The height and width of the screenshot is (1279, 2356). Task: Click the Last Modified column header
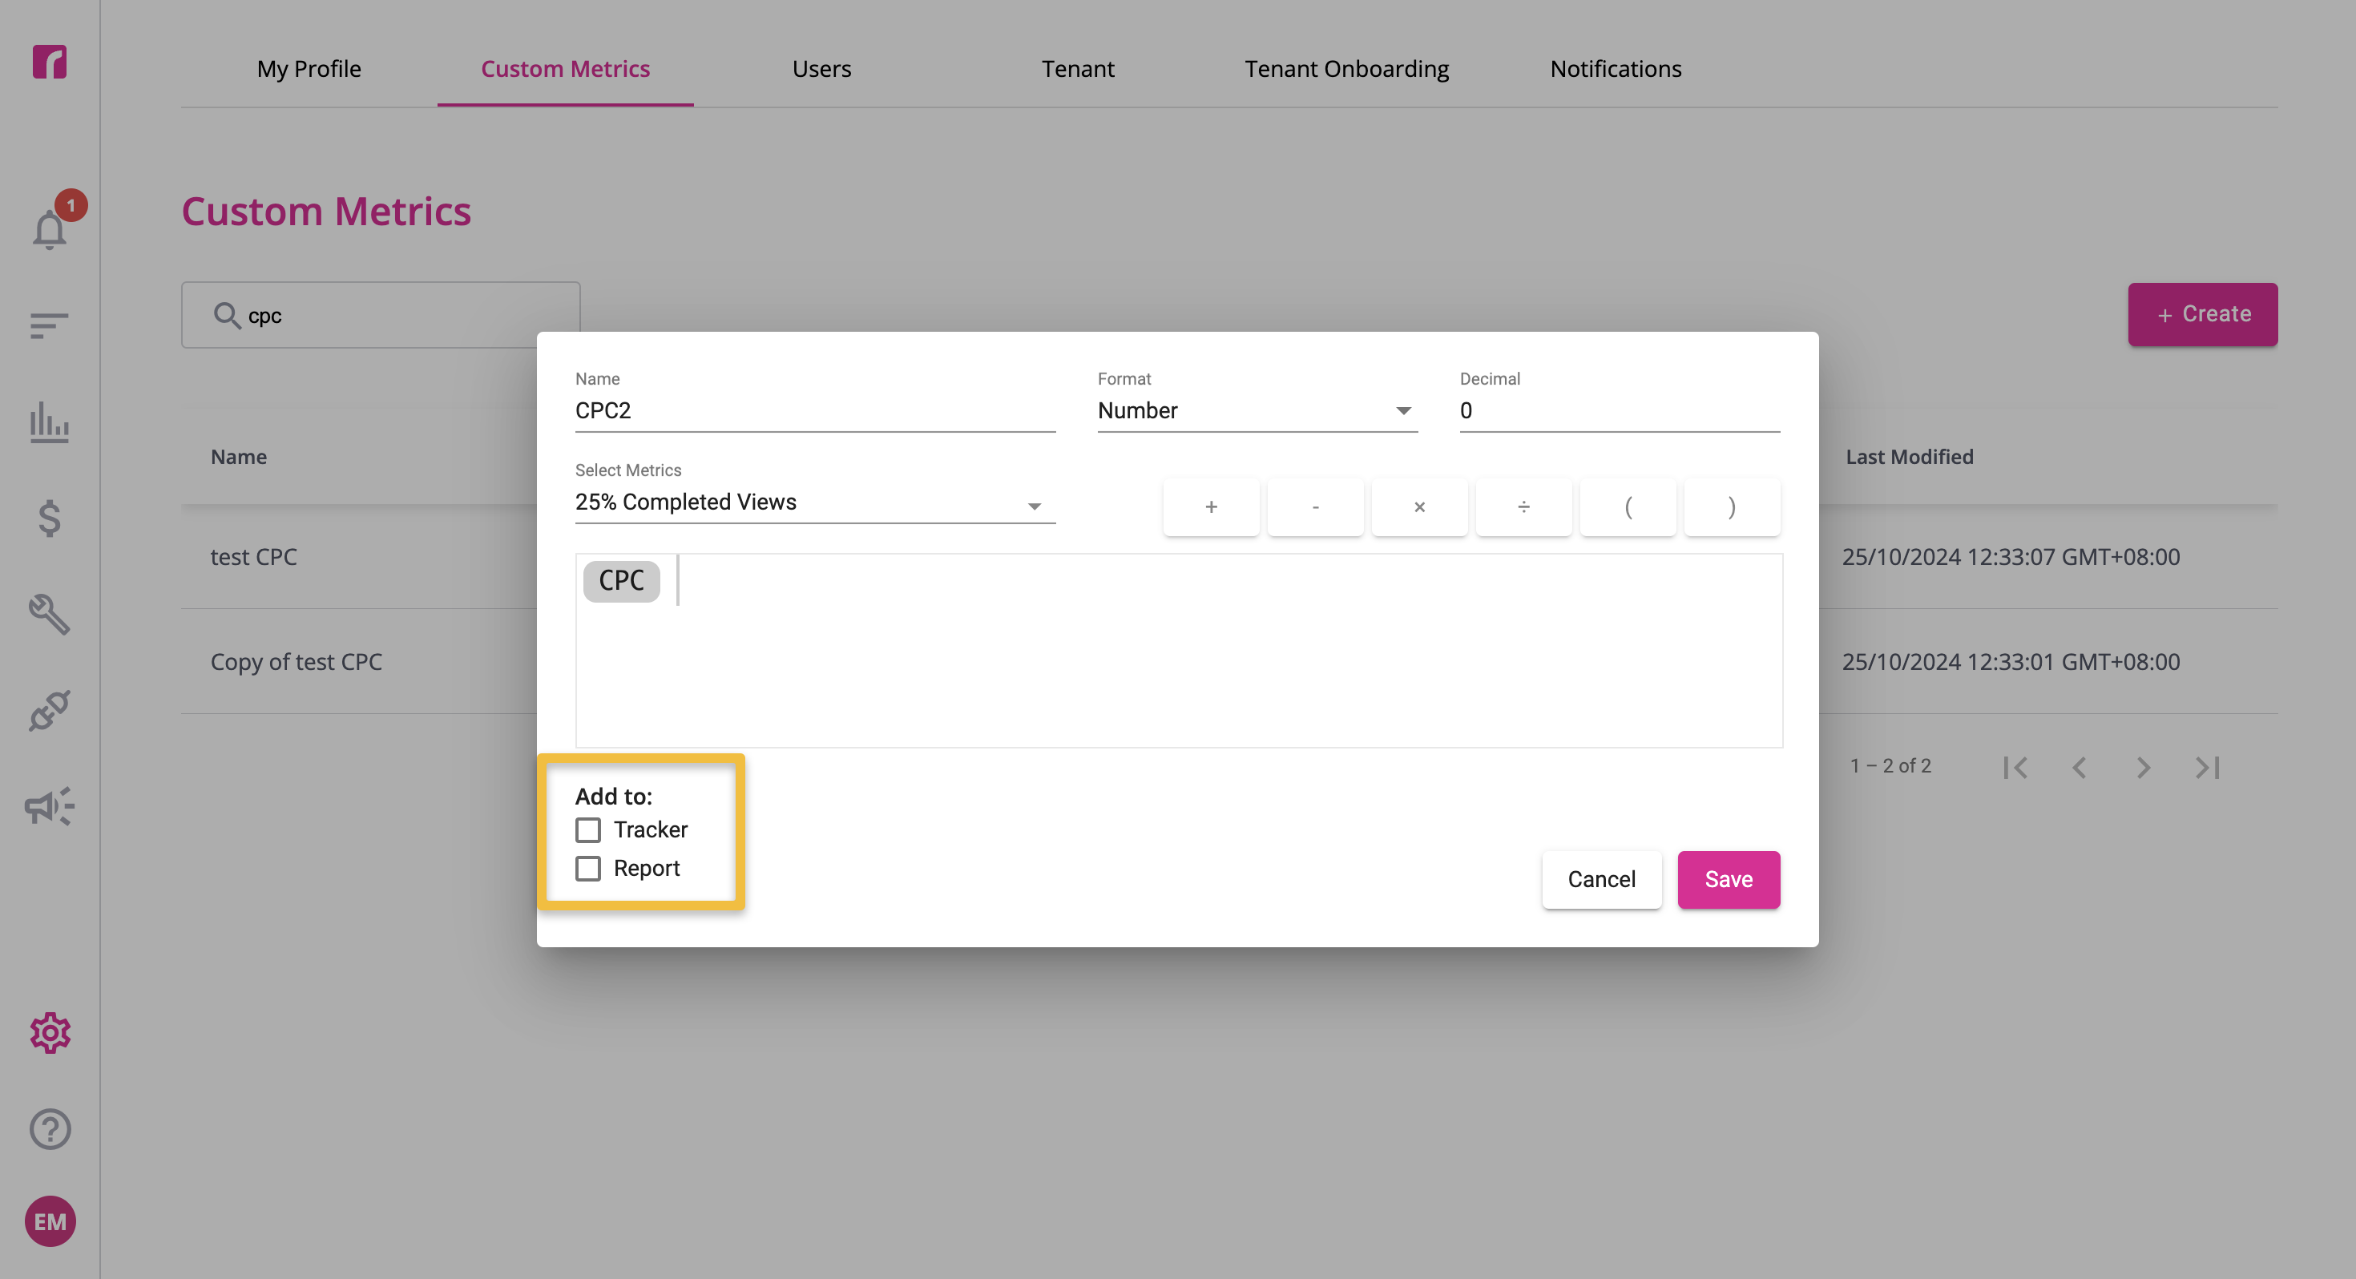point(1909,457)
